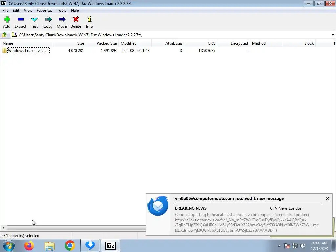The height and width of the screenshot is (252, 336).
Task: Click the Thunderbird logo in the notification
Action: click(158, 206)
